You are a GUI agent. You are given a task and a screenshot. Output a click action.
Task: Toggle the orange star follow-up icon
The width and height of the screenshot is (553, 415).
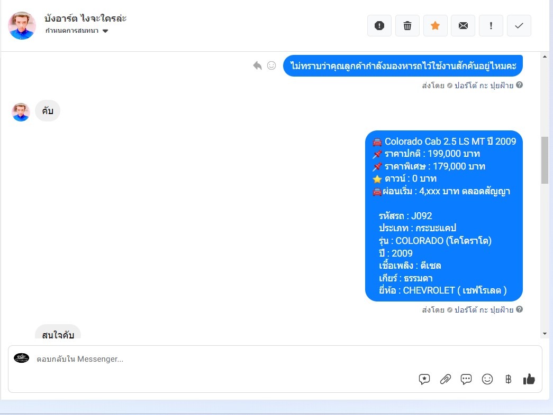(x=435, y=26)
